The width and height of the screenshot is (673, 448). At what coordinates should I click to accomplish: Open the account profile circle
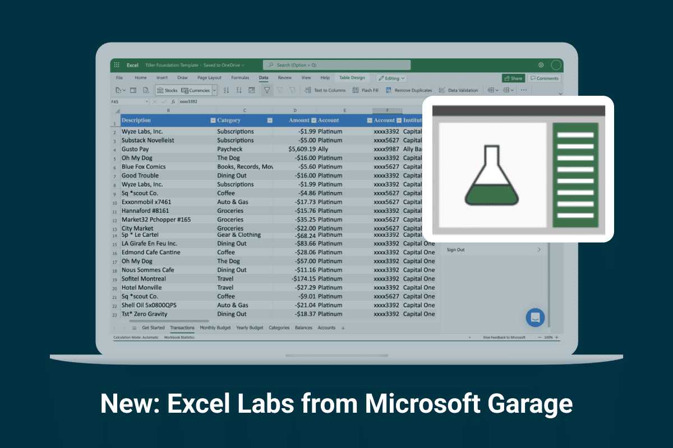point(556,65)
